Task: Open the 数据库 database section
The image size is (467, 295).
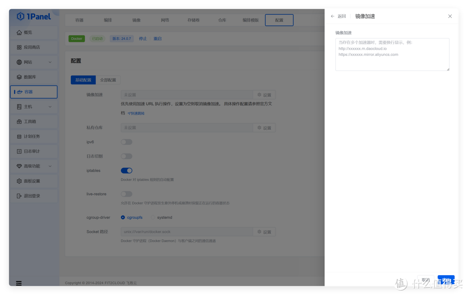Action: (x=33, y=77)
